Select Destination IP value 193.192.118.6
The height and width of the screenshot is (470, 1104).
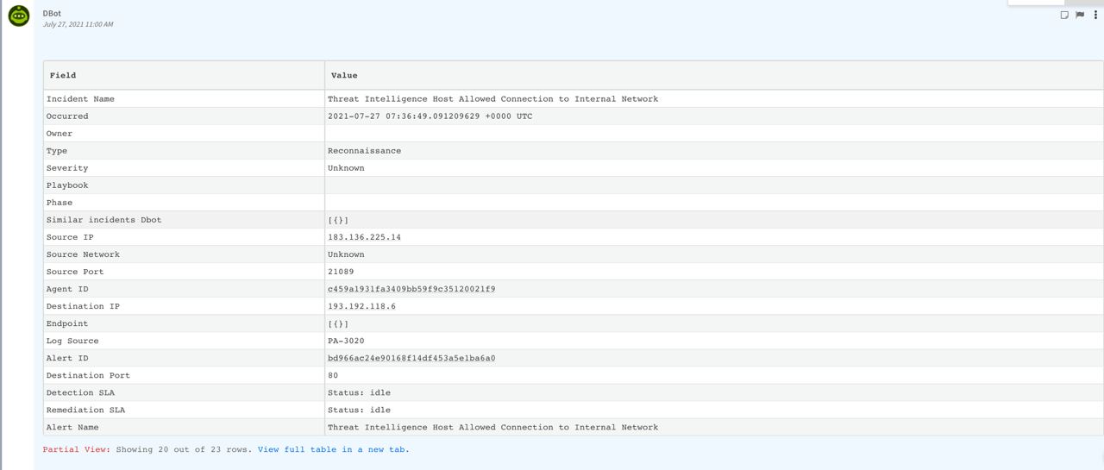pos(361,306)
